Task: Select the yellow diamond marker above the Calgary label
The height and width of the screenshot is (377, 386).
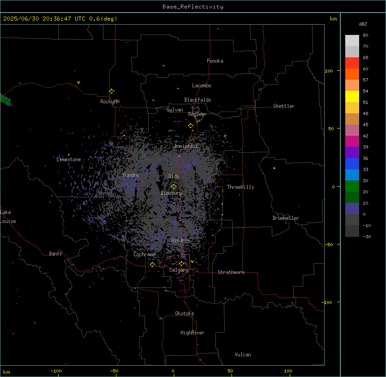Action: [181, 264]
